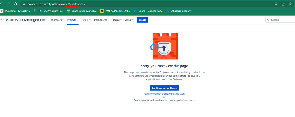Click the Miro icon on PMI-ACP Exam bookmark
The image size is (295, 117).
click(102, 11)
